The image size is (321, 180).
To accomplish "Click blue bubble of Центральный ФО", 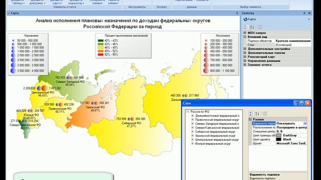I will pyautogui.click(x=39, y=88).
